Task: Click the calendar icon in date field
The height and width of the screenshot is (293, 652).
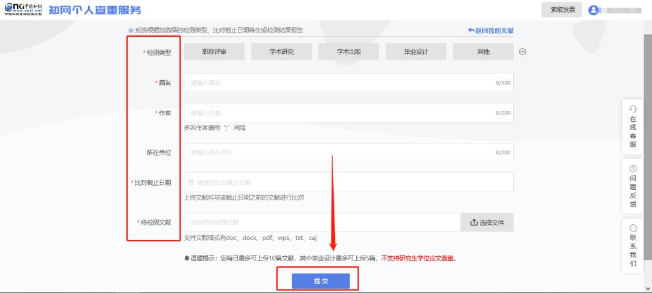Action: pos(191,182)
